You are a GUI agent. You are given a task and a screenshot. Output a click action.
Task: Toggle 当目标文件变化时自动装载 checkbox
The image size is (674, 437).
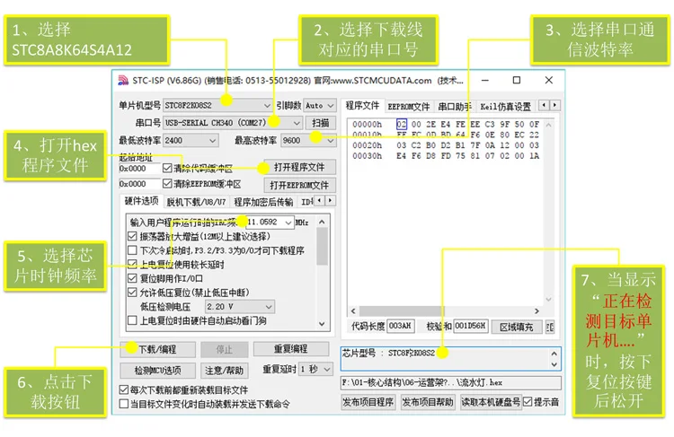point(124,404)
